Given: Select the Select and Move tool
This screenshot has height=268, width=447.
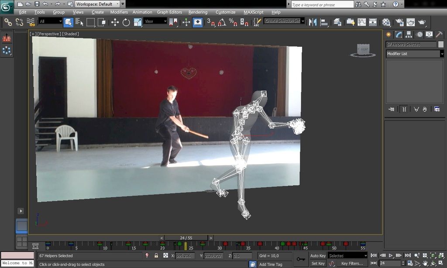Looking at the screenshot, I should point(115,22).
